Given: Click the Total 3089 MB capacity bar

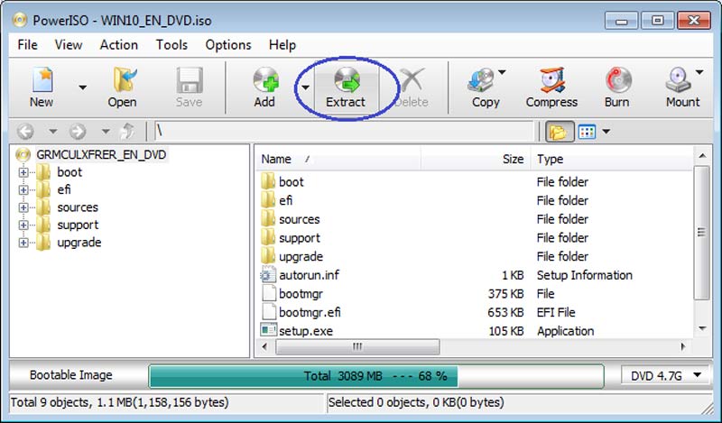Looking at the screenshot, I should click(x=376, y=376).
